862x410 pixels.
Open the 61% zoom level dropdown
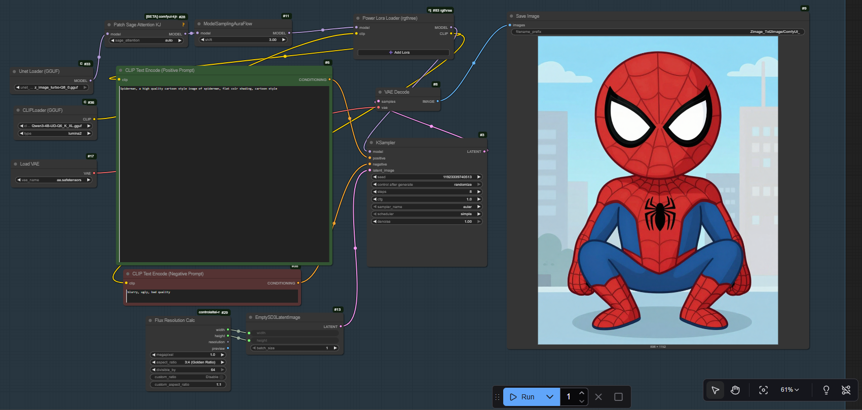coord(790,390)
